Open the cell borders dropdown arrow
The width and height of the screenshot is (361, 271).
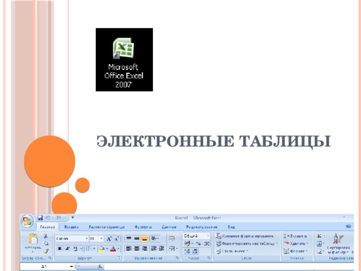tap(94, 248)
